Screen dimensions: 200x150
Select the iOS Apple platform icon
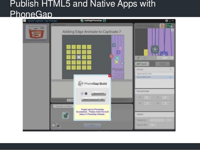click(x=82, y=93)
